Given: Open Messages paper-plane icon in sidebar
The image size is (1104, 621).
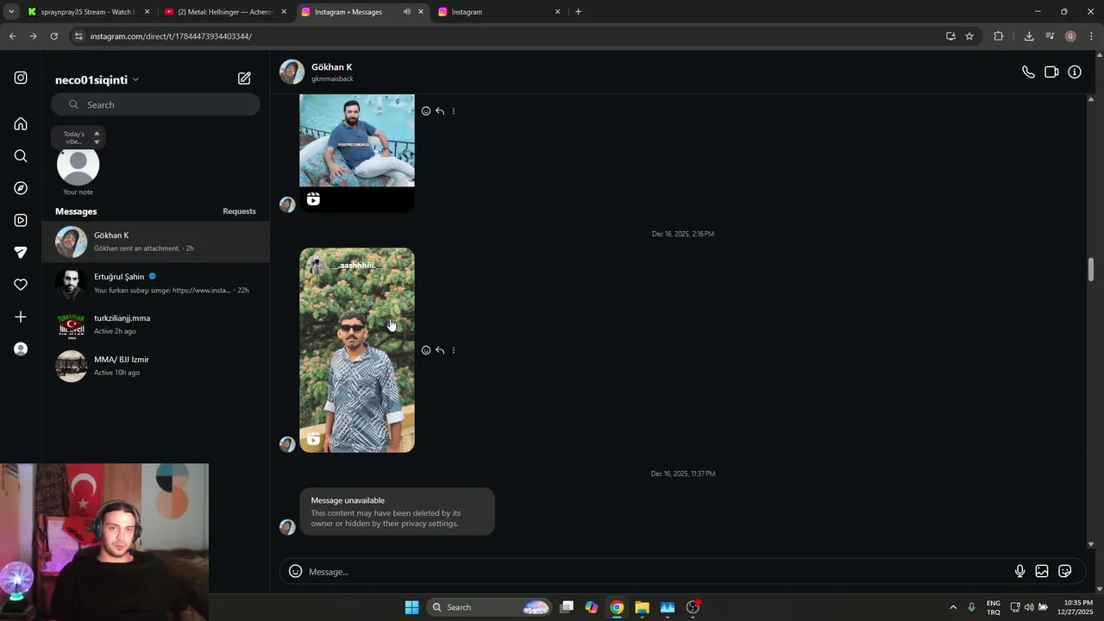Looking at the screenshot, I should [x=21, y=253].
